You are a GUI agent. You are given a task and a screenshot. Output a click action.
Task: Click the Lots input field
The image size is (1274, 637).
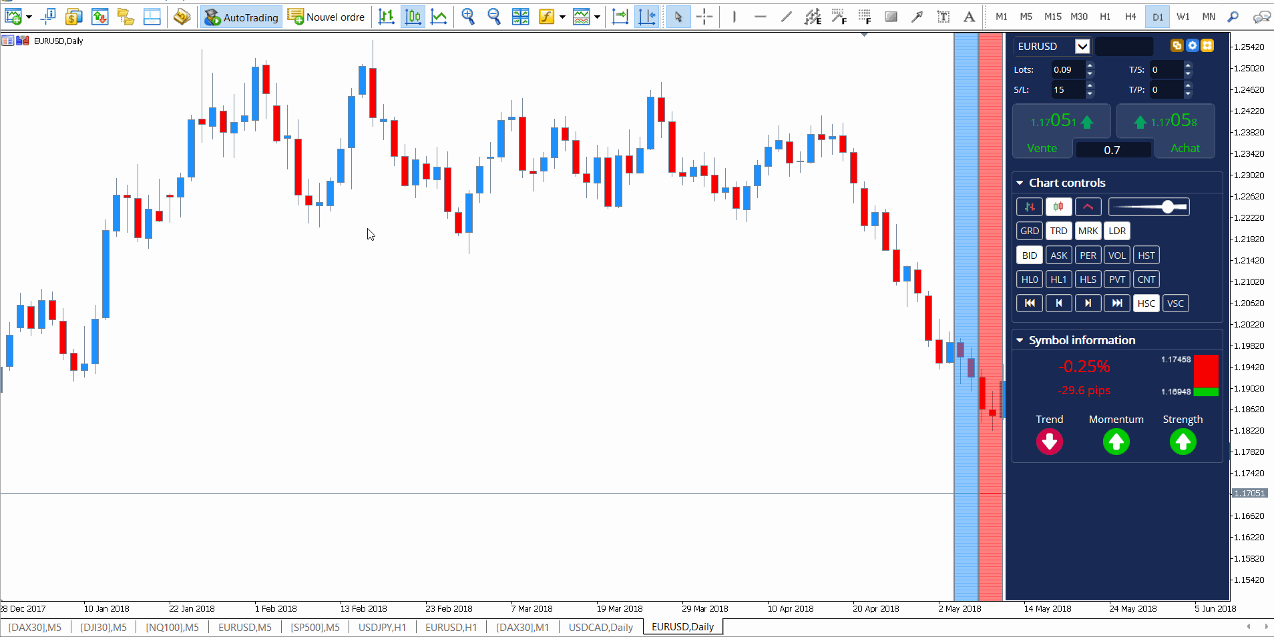pyautogui.click(x=1068, y=69)
